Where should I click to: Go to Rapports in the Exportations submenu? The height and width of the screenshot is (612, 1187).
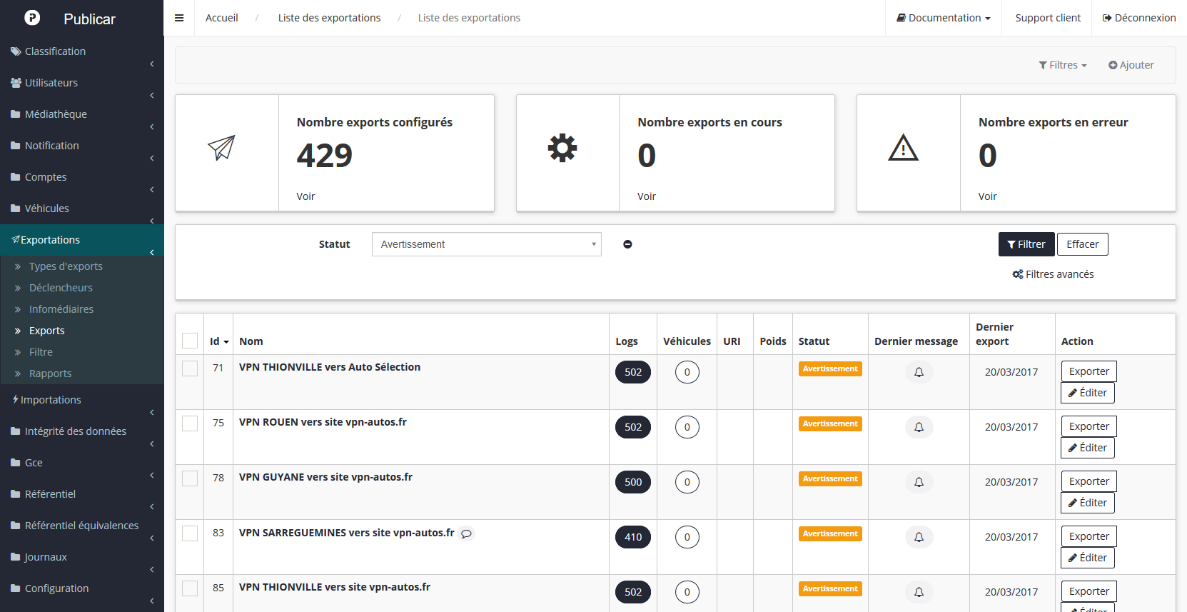click(50, 373)
